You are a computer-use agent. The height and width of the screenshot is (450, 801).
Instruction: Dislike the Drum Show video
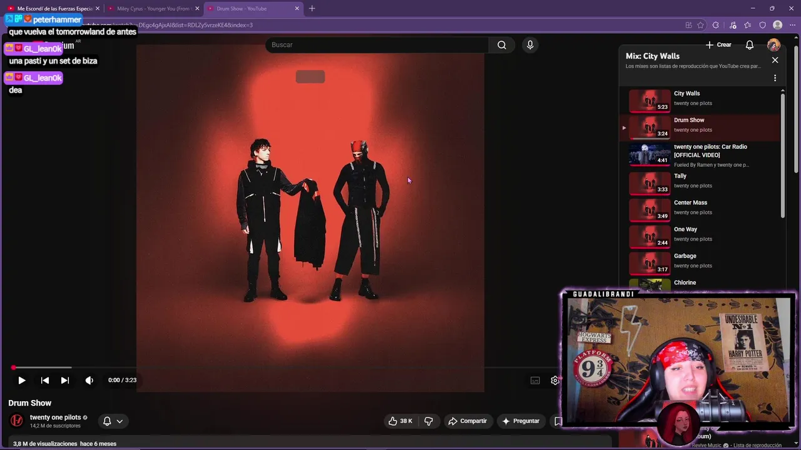tap(429, 421)
